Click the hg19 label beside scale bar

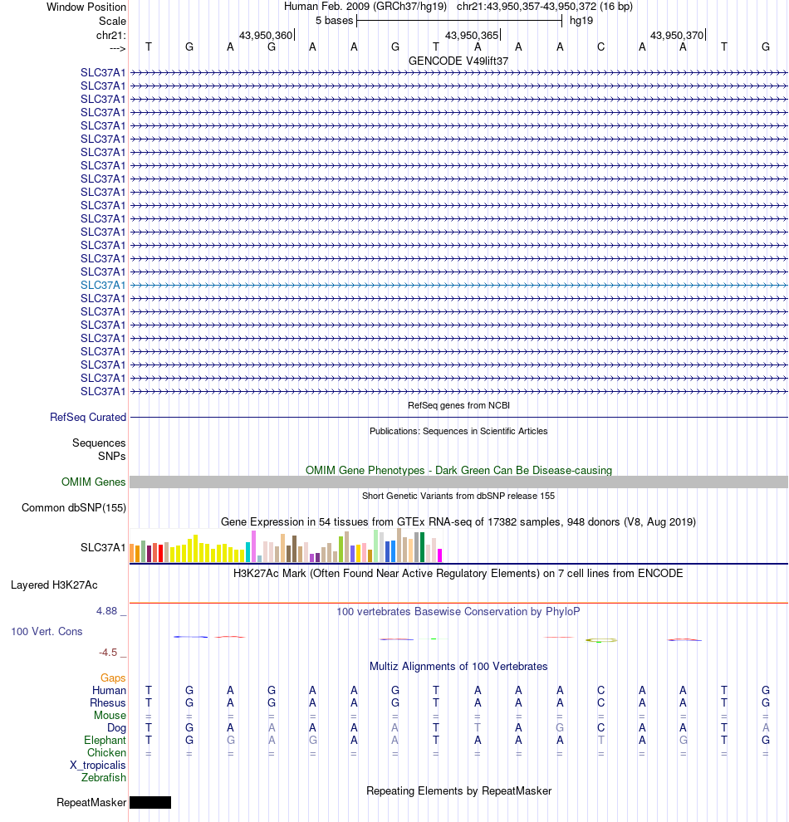click(x=581, y=21)
